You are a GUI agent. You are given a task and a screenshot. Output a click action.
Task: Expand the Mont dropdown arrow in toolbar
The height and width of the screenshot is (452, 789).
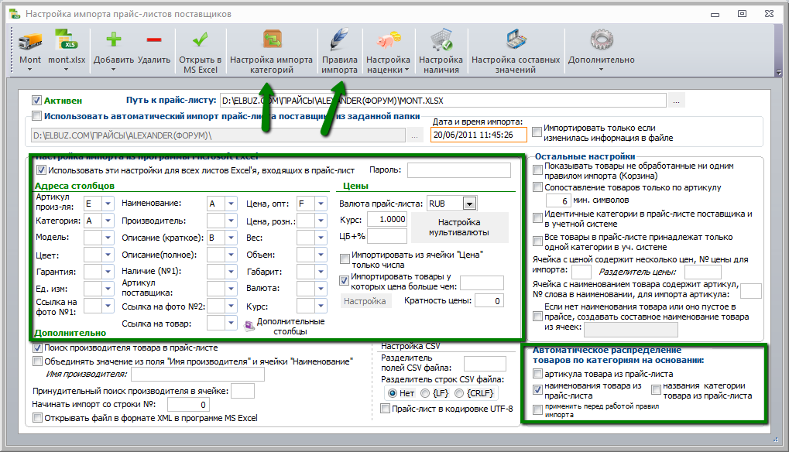pos(29,70)
